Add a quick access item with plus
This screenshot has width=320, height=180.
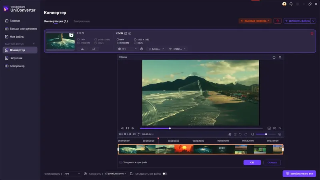pos(34,44)
